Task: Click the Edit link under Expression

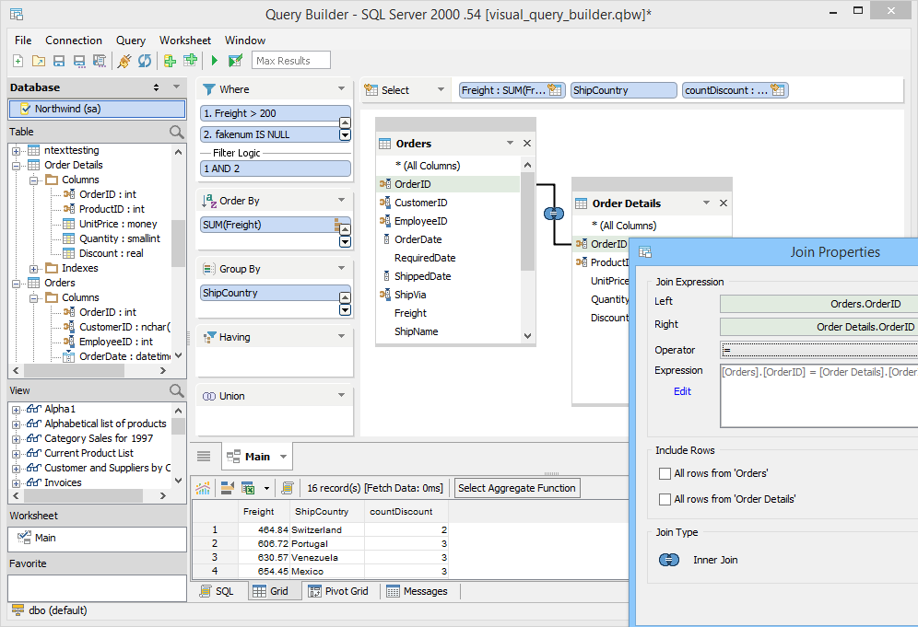Action: tap(682, 391)
